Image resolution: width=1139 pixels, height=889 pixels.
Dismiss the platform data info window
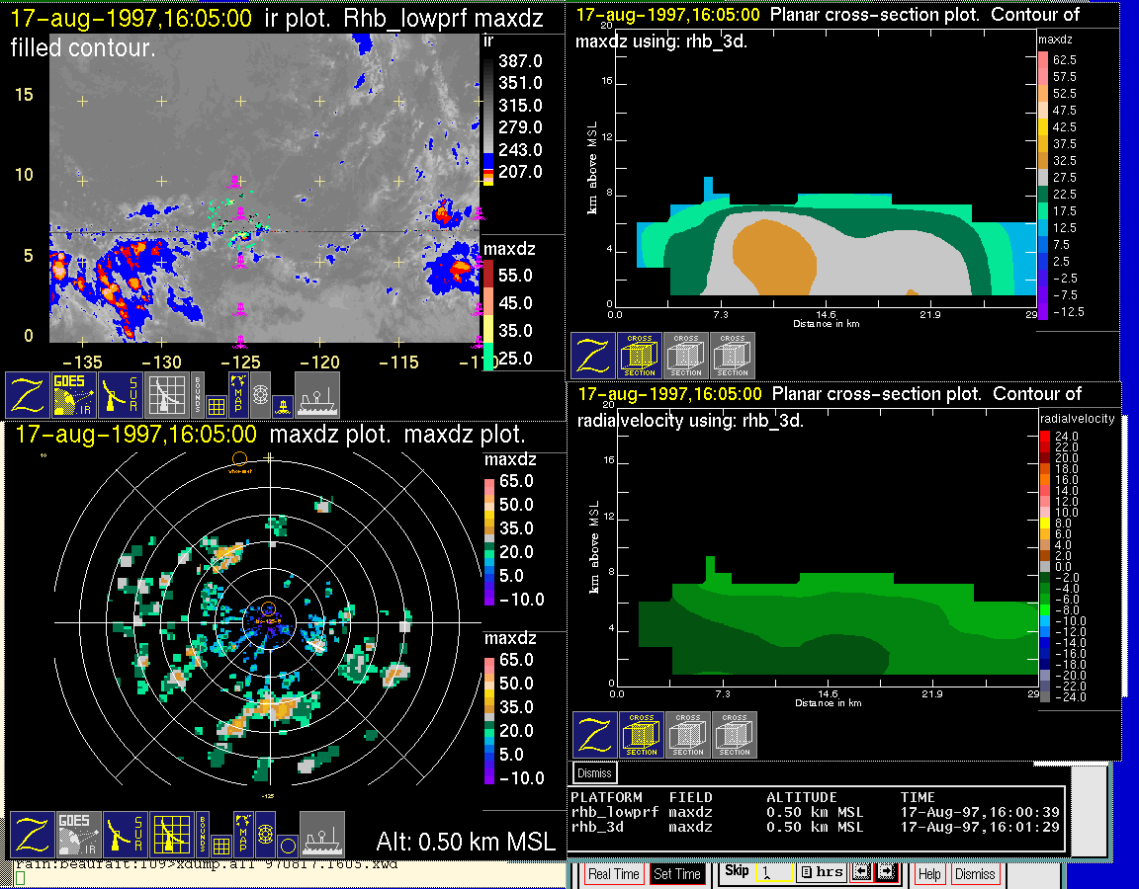point(594,772)
